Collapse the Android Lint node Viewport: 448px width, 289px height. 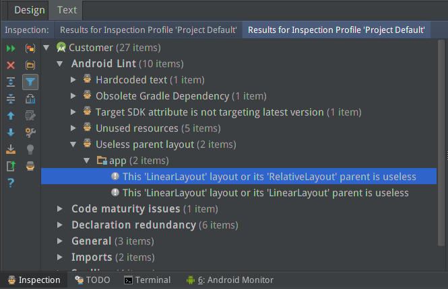pyautogui.click(x=59, y=64)
